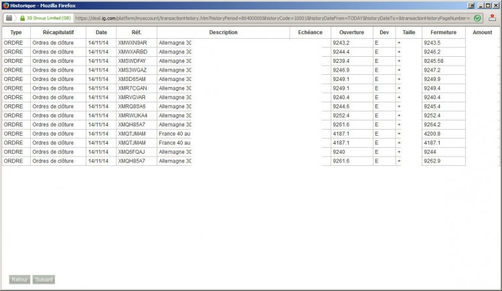Click the Ouverture value 9244.6
This screenshot has height=291, width=502.
[341, 106]
